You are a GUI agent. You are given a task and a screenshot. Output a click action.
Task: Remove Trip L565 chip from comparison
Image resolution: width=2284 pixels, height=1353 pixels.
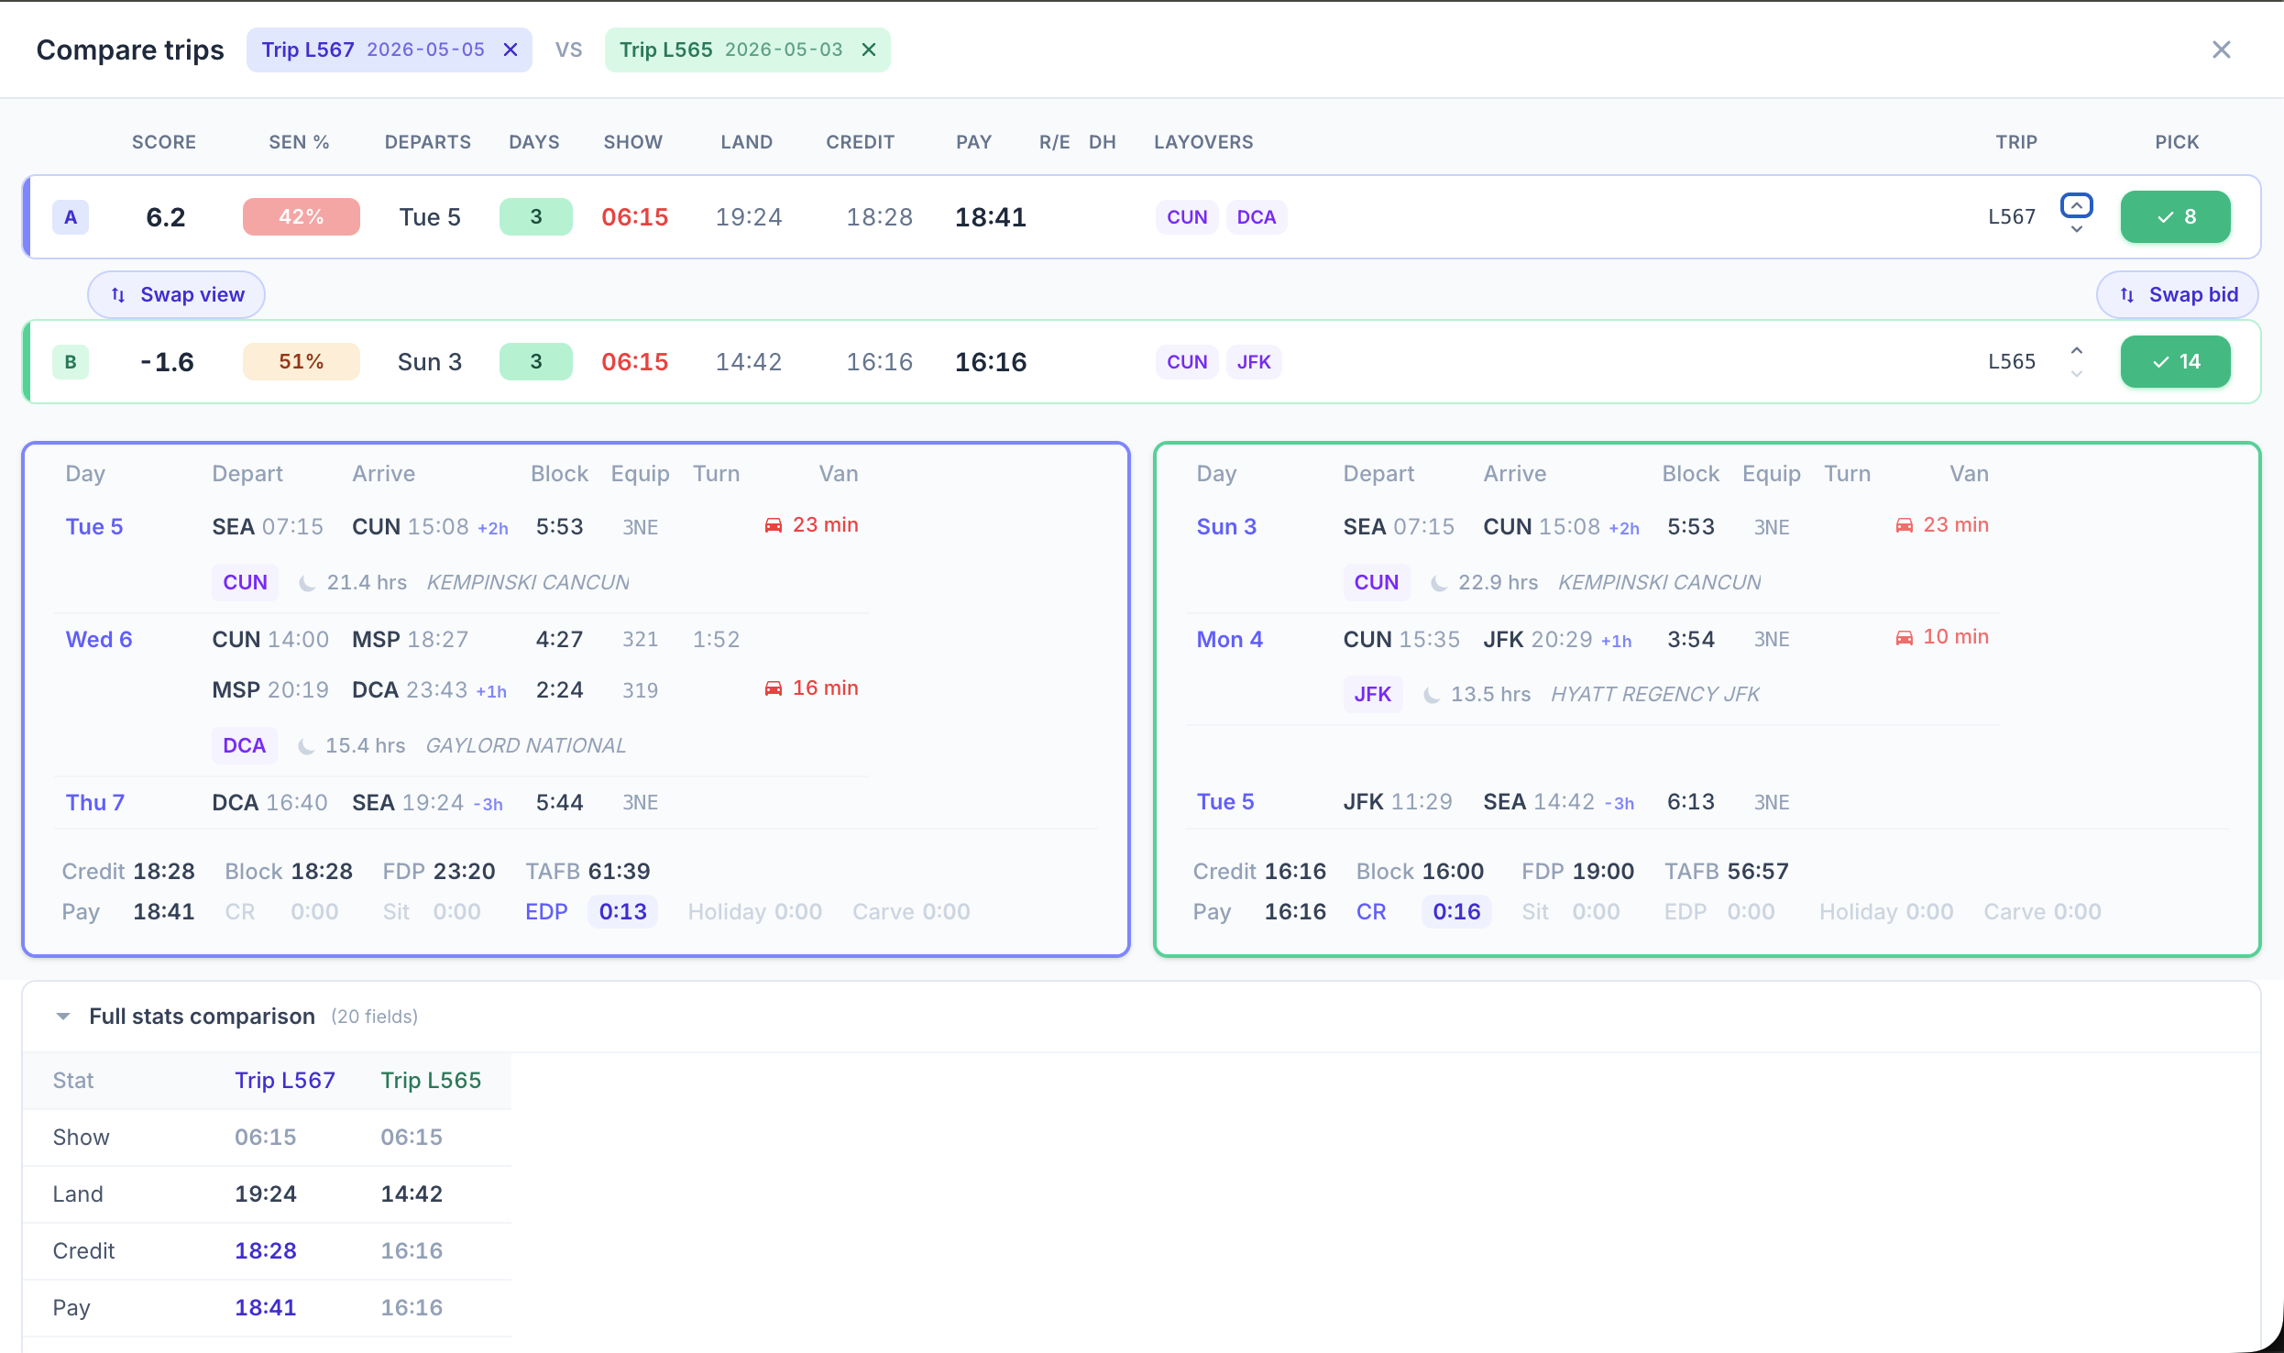pos(869,49)
